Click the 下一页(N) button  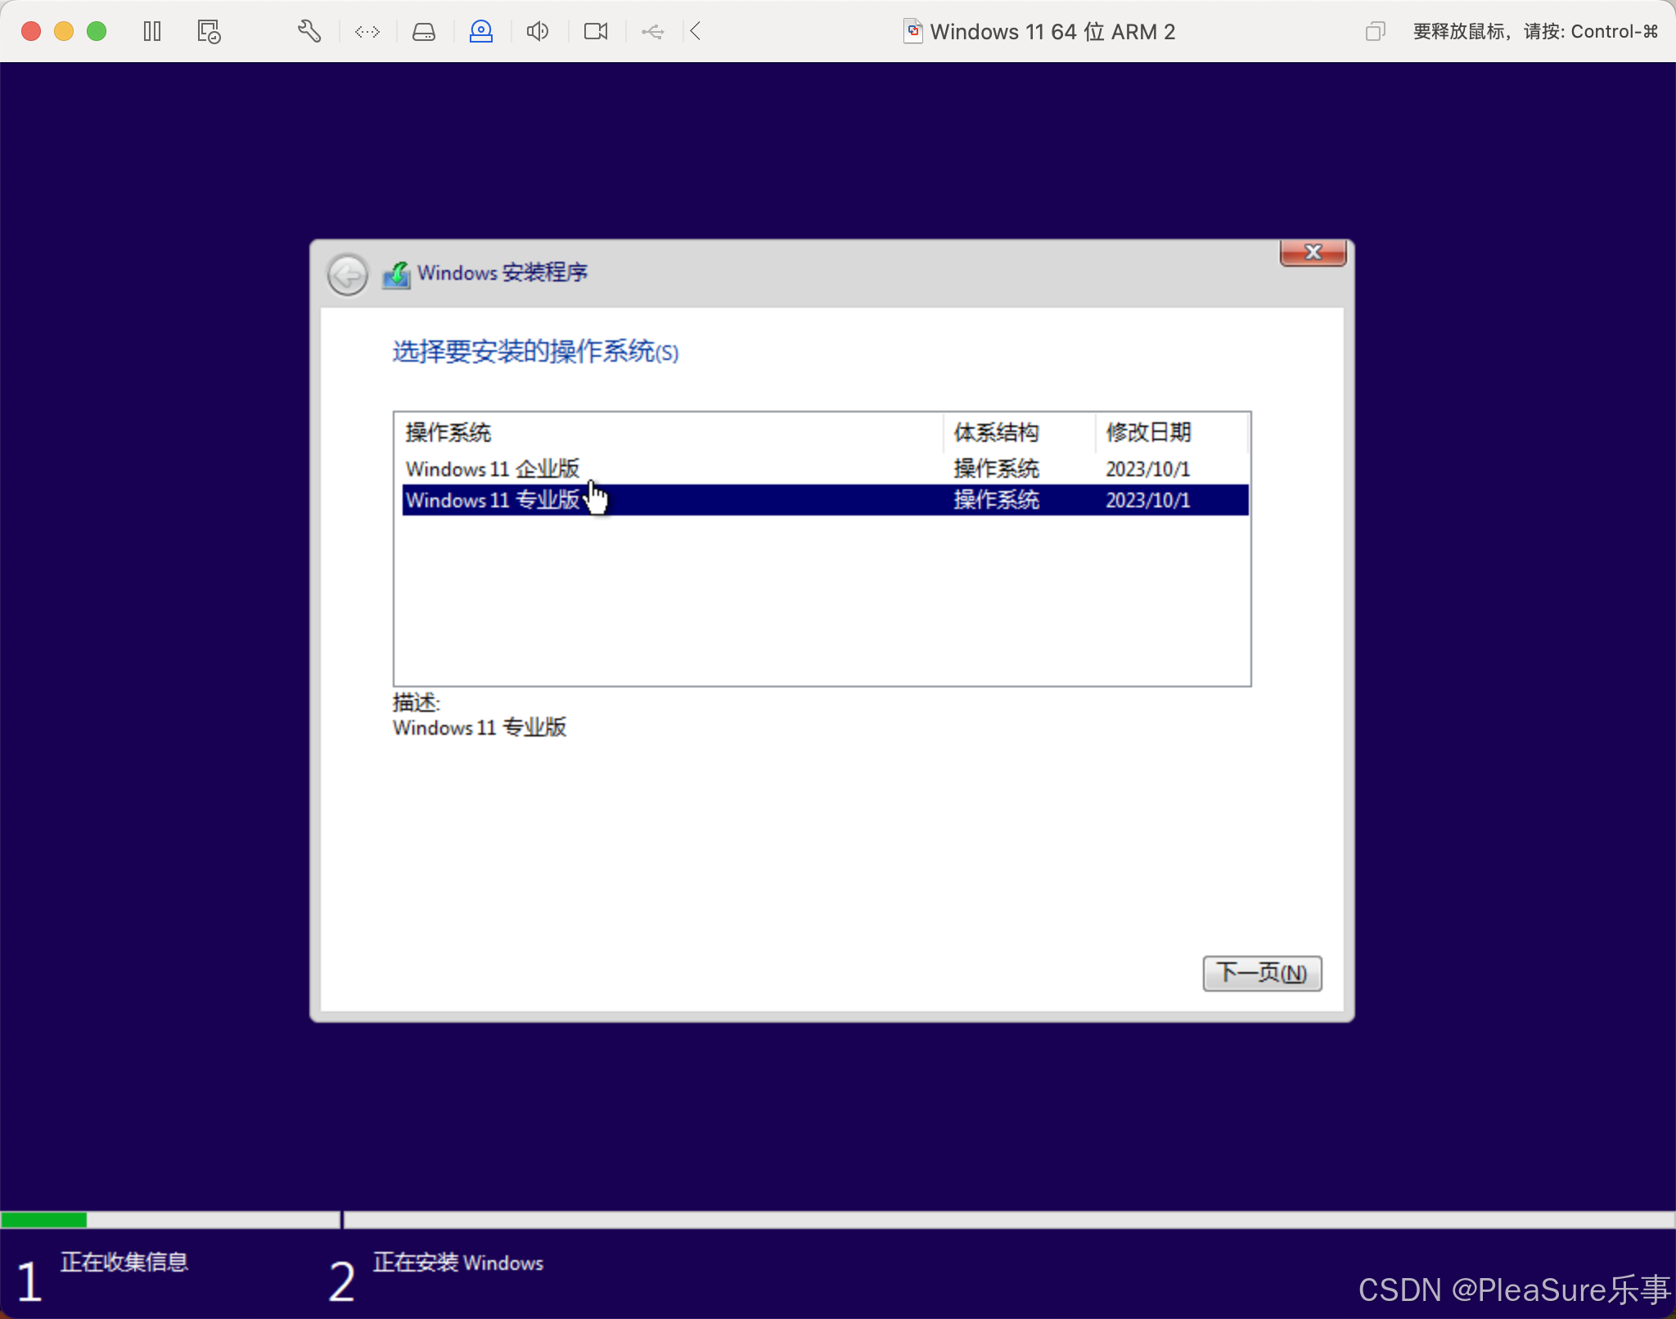(x=1262, y=973)
